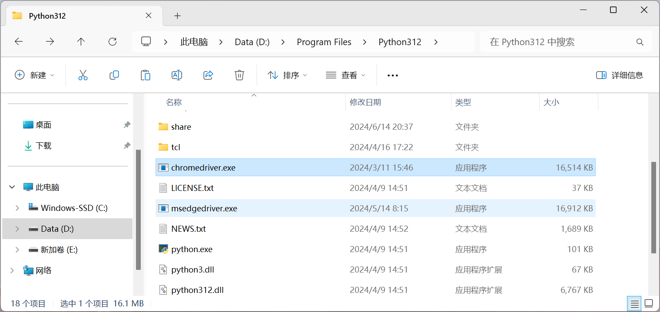Select the python312.dll file name
660x312 pixels.
(197, 290)
